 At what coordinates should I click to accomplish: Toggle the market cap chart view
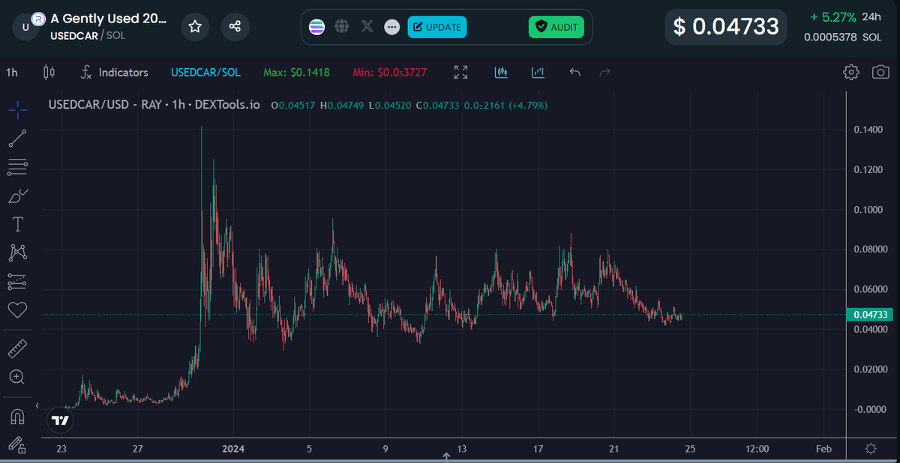click(538, 73)
